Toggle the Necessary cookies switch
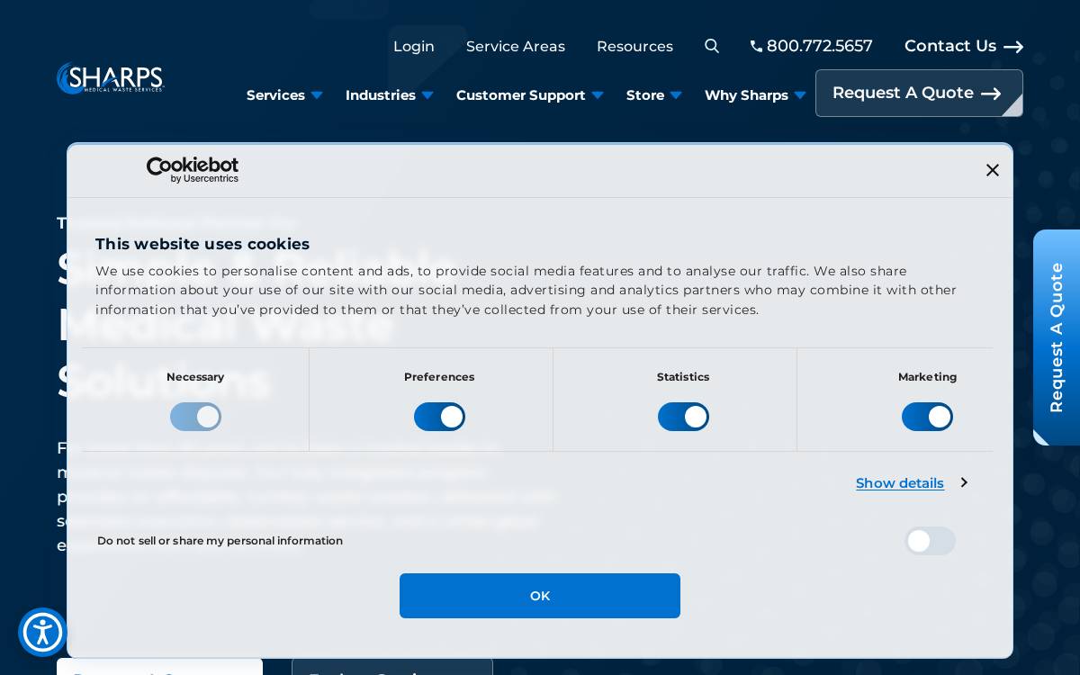Screen dimensions: 1080x675 pyautogui.click(x=195, y=417)
